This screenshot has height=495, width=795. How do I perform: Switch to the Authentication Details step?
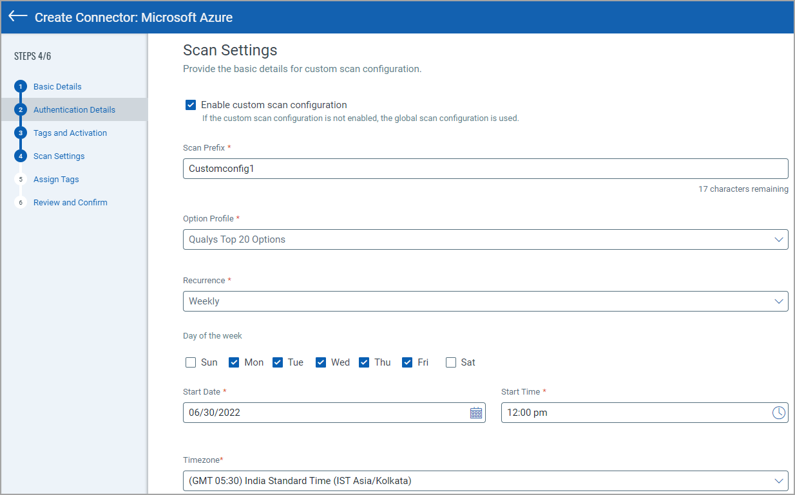(x=74, y=110)
